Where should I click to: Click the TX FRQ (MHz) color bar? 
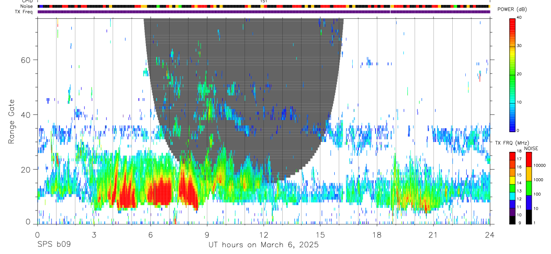(x=512, y=188)
